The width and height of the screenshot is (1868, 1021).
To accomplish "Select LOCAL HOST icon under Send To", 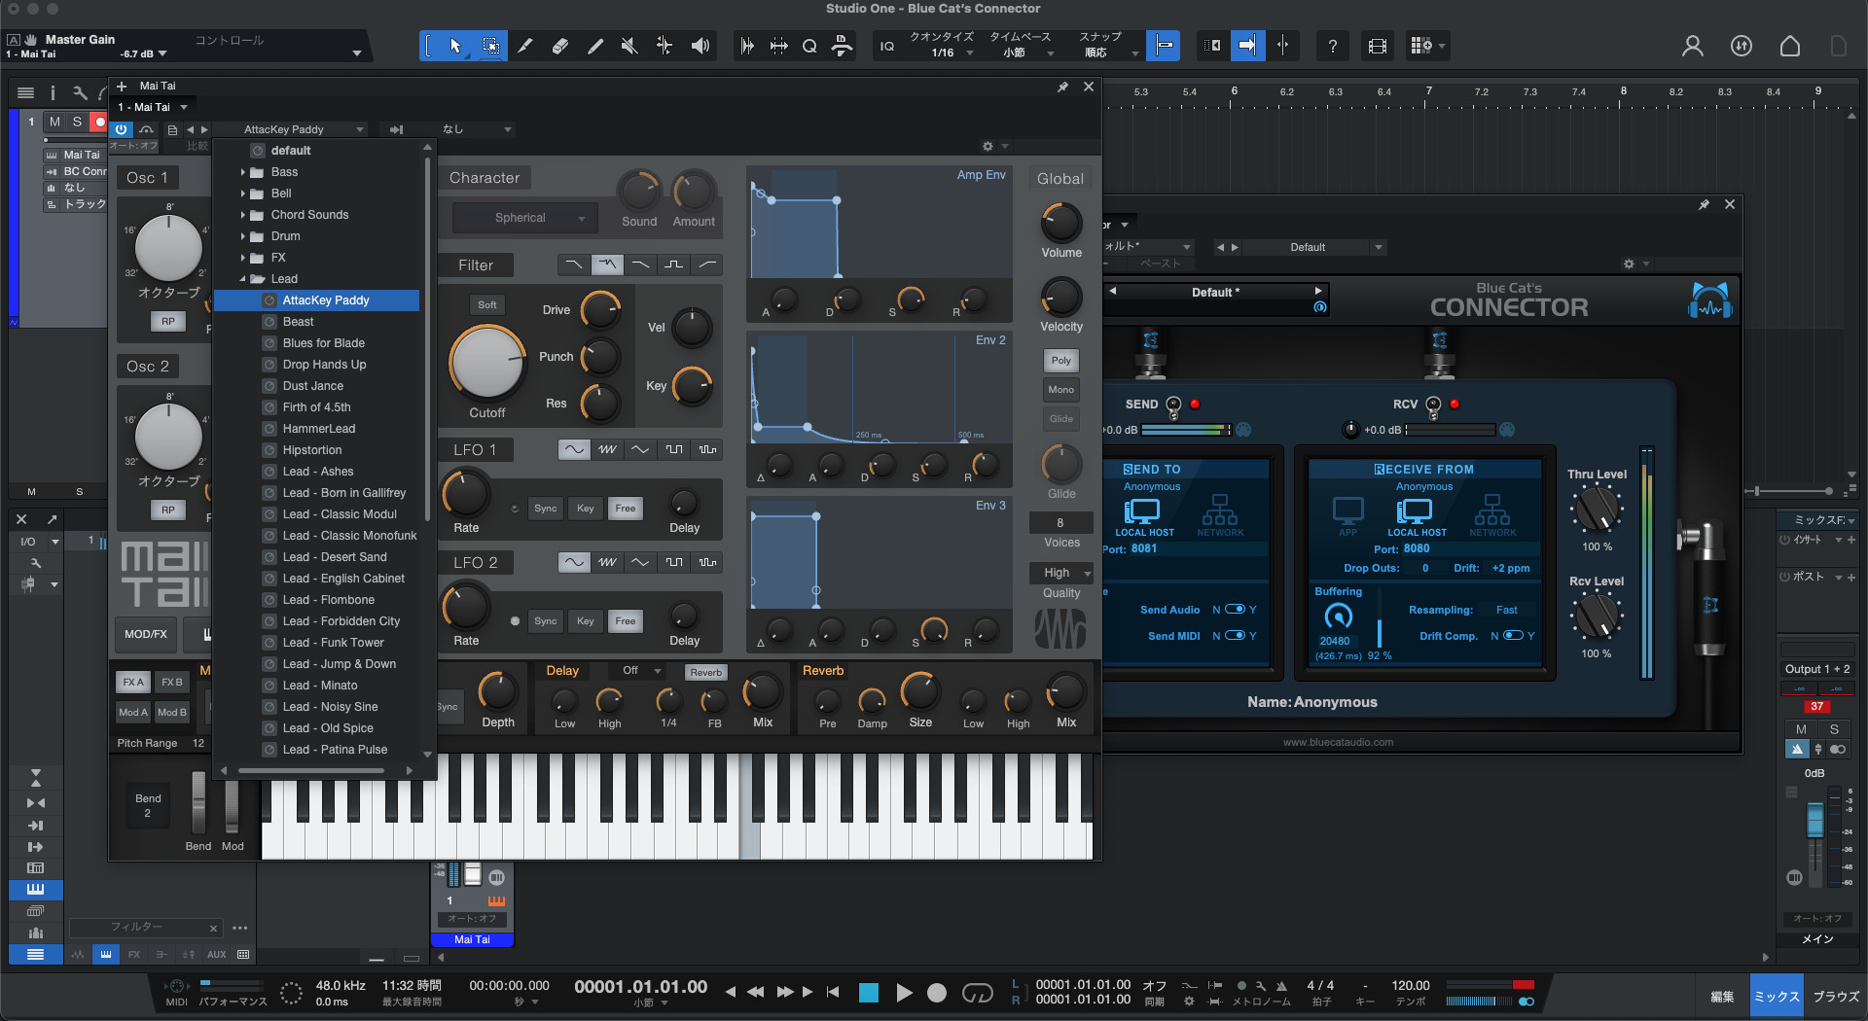I will (x=1143, y=517).
